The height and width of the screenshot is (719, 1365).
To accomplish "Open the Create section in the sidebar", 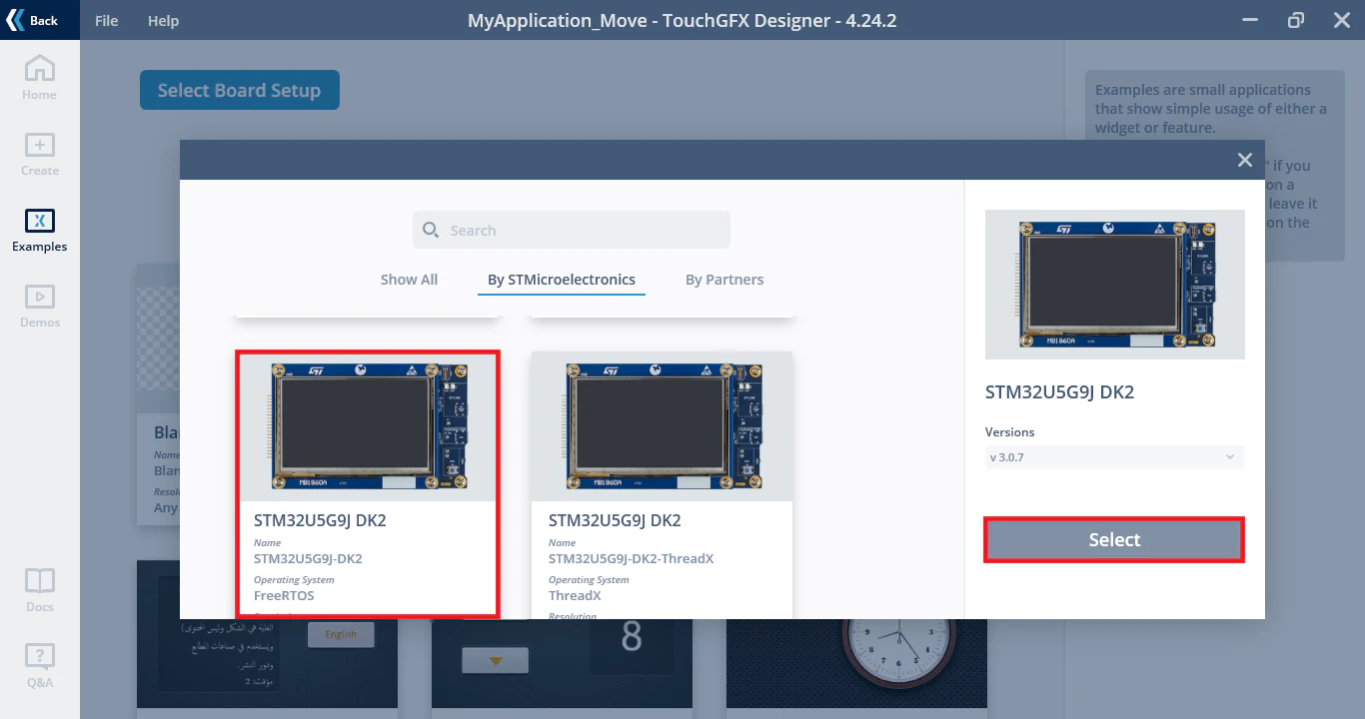I will 40,154.
